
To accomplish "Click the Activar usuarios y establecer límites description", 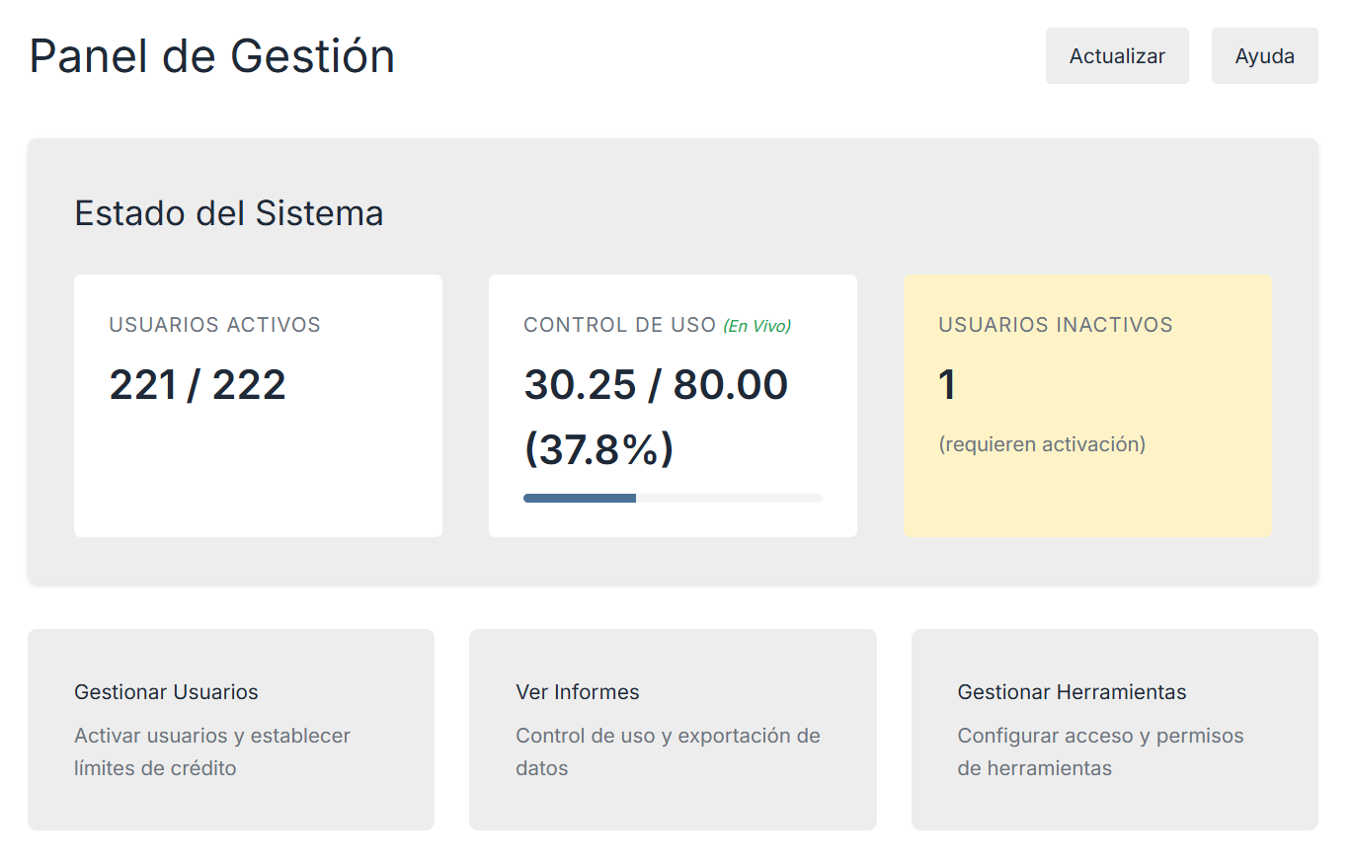I will (212, 751).
